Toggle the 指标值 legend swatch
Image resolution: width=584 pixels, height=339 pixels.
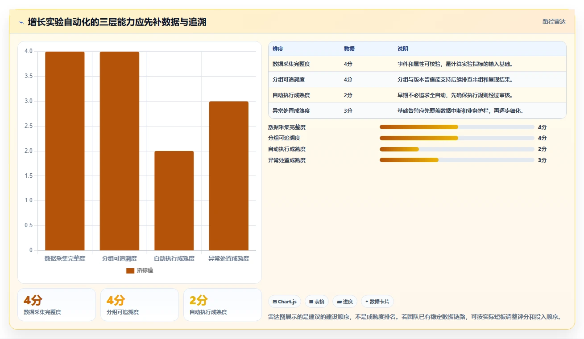[130, 270]
